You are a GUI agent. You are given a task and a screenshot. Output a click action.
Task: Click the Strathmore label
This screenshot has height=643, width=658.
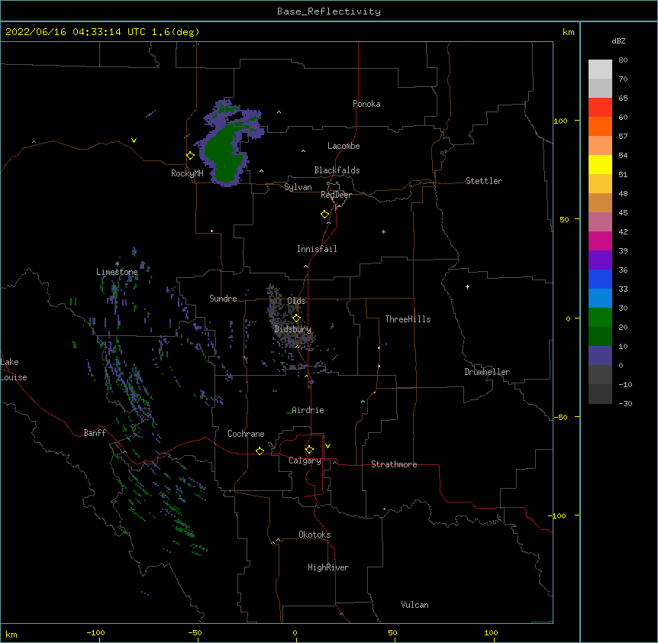tap(394, 464)
